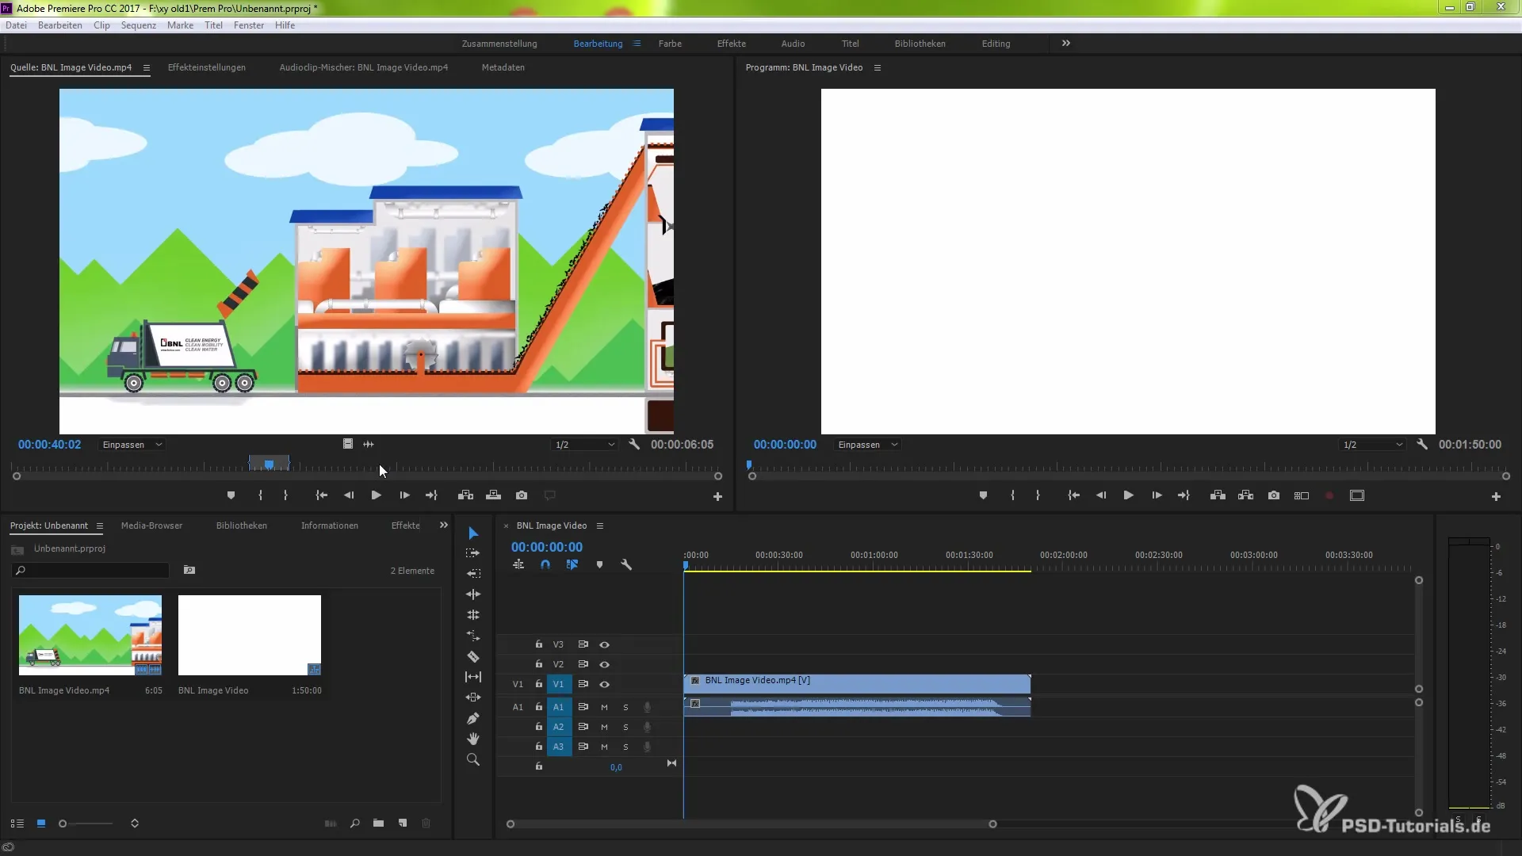1522x856 pixels.
Task: Open timeline display settings wrench
Action: click(626, 565)
